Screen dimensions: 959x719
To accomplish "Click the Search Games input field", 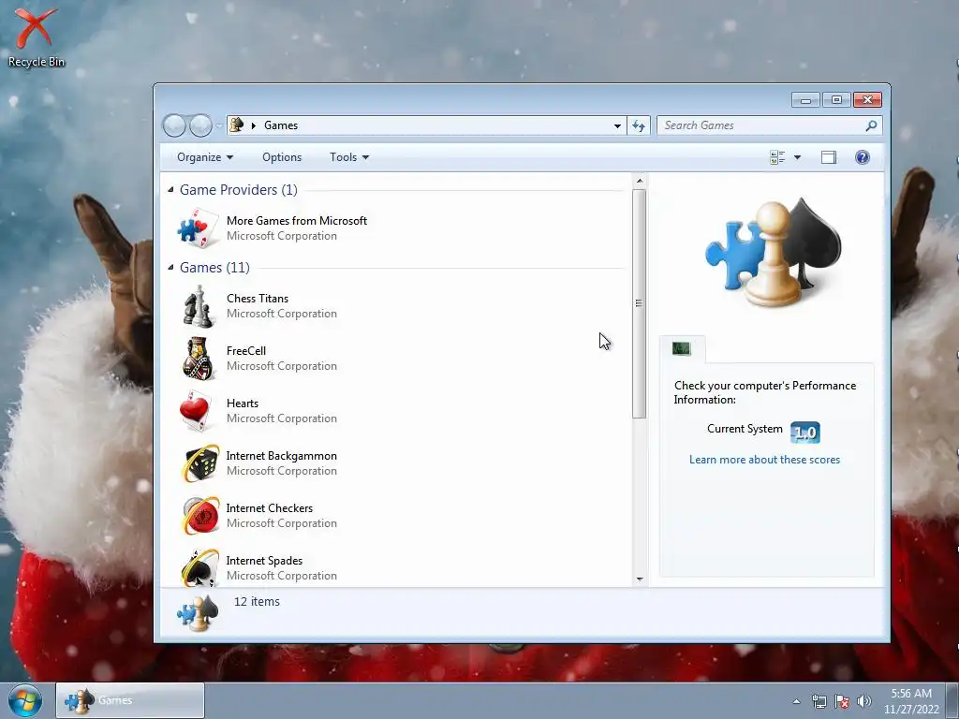I will coord(770,125).
